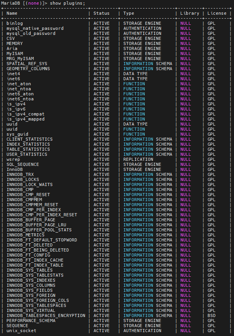Viewport: 234px width, 336px height.
Task: Click the MyISAM plugin name
Action: point(15,53)
